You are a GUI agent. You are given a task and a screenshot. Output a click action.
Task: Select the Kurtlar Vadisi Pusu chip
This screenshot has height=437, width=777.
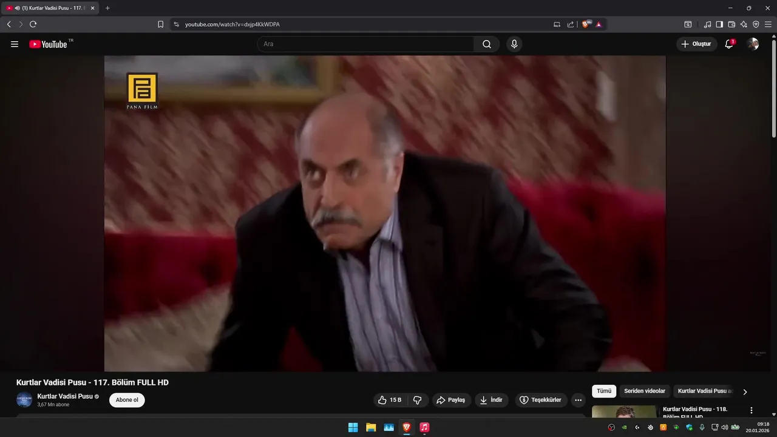click(705, 391)
